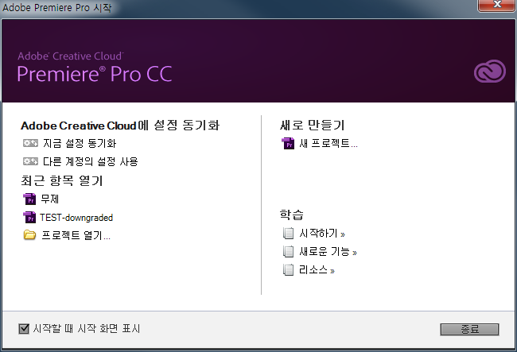The height and width of the screenshot is (352, 517).
Task: Click the Pr icon next to TEST-downgraded
Action: coord(29,218)
